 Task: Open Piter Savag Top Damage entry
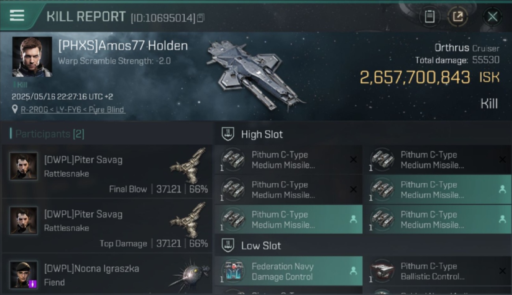107,226
